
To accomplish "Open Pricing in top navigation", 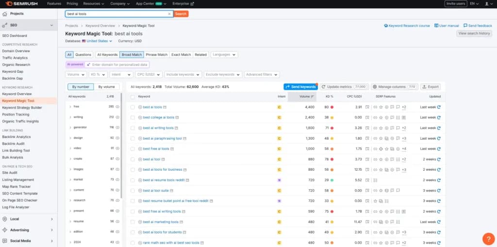I will 72,4.
